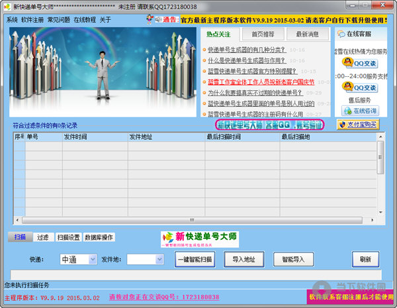
Task: Expand the 发件地 origin dropdown
Action: [x=145, y=260]
